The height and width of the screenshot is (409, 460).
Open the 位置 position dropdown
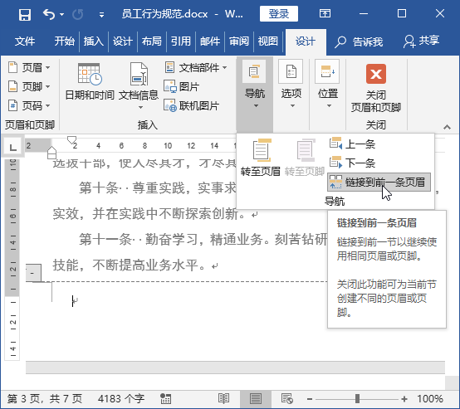pos(328,85)
